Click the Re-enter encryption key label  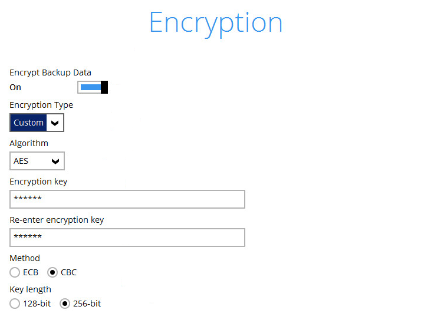coord(57,220)
